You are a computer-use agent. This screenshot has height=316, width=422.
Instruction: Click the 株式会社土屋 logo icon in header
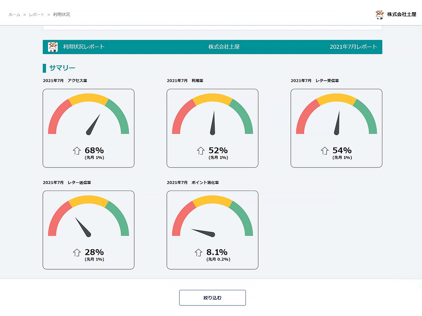(x=379, y=14)
